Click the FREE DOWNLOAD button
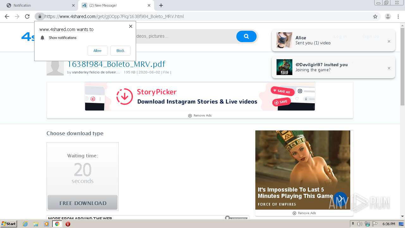Screen dimensions: 405x228 point(83,203)
